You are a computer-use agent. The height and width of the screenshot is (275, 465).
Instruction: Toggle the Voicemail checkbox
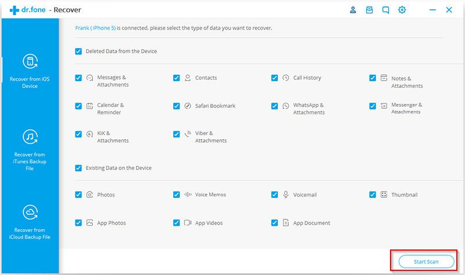[274, 194]
